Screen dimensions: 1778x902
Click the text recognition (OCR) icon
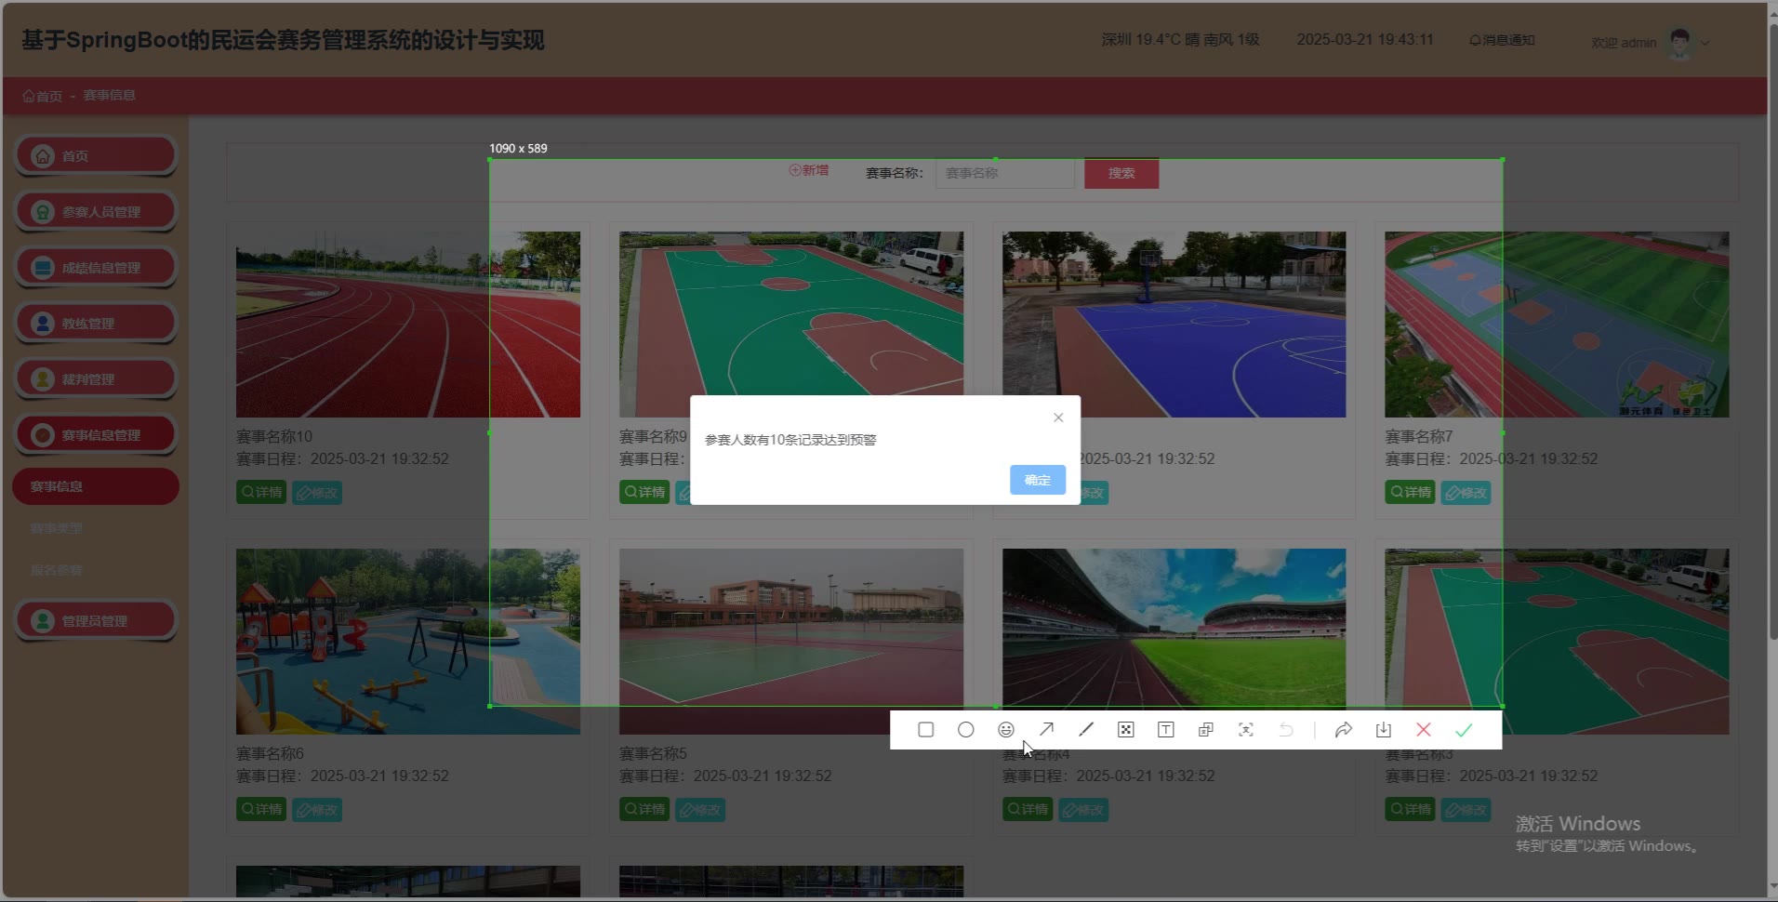point(1245,730)
